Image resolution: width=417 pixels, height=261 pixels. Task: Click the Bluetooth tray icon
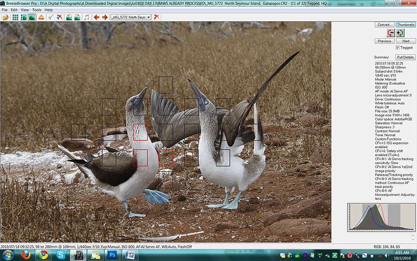(305, 255)
